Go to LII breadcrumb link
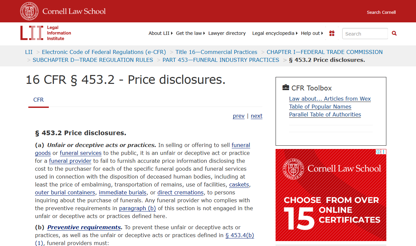The image size is (416, 246). click(29, 52)
